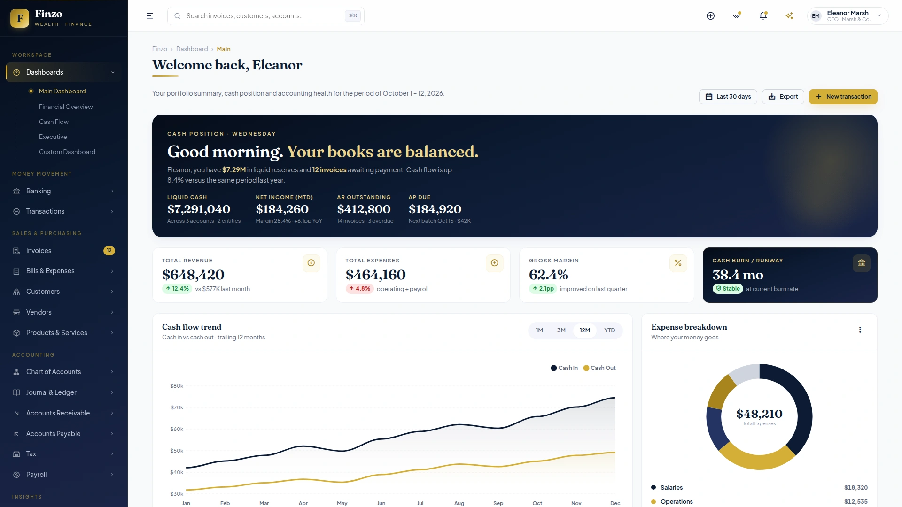
Task: Toggle the Cash Out legend series
Action: click(x=599, y=368)
